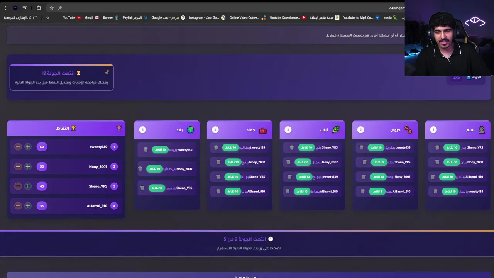Add points to tweety139 with plus button
The height and width of the screenshot is (278, 494).
click(28, 147)
